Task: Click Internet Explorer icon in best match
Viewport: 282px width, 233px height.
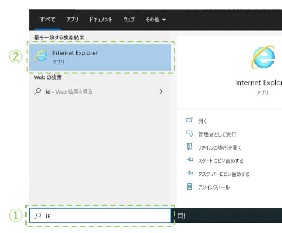Action: (x=41, y=56)
